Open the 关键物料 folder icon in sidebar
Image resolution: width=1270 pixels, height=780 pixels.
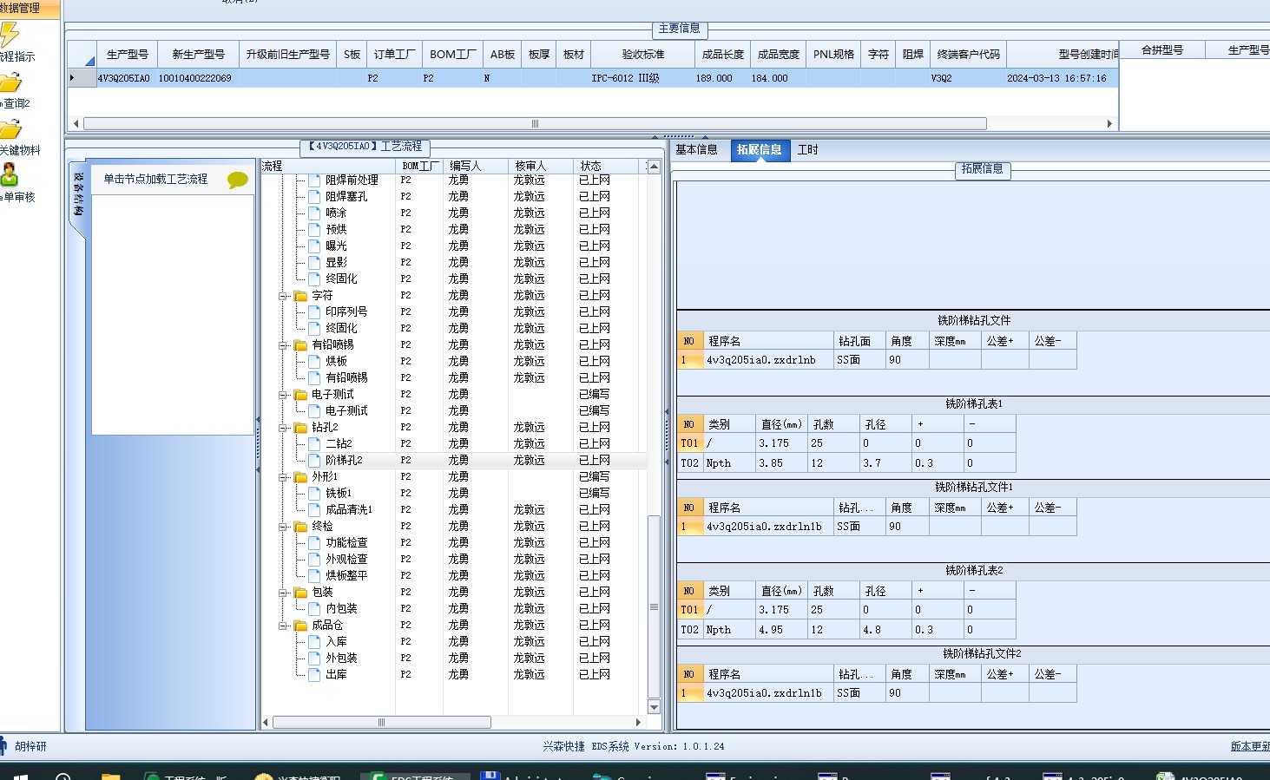point(10,129)
